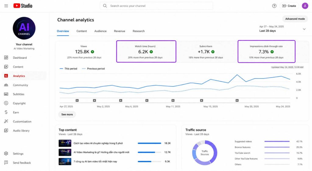Open Dashboard from the sidebar
This screenshot has width=312, height=171.
click(x=24, y=58)
